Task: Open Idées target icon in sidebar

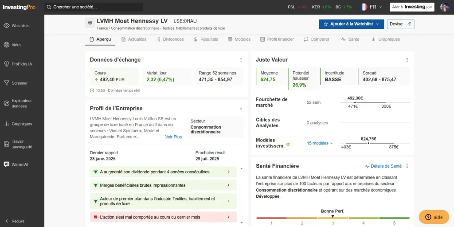Action: (x=6, y=45)
